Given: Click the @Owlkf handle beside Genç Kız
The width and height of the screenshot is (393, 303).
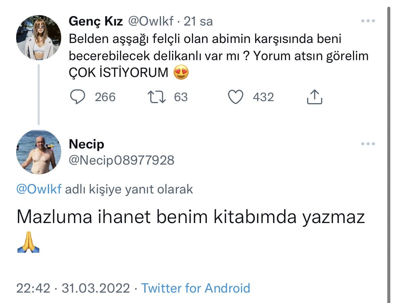Looking at the screenshot, I should (x=150, y=21).
